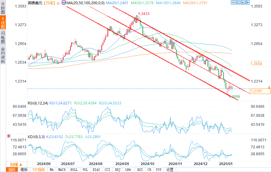Click the crosshair cursor icon at top right
Image resolution: width=271 pixels, height=172 pixels.
pyautogui.click(x=233, y=2)
